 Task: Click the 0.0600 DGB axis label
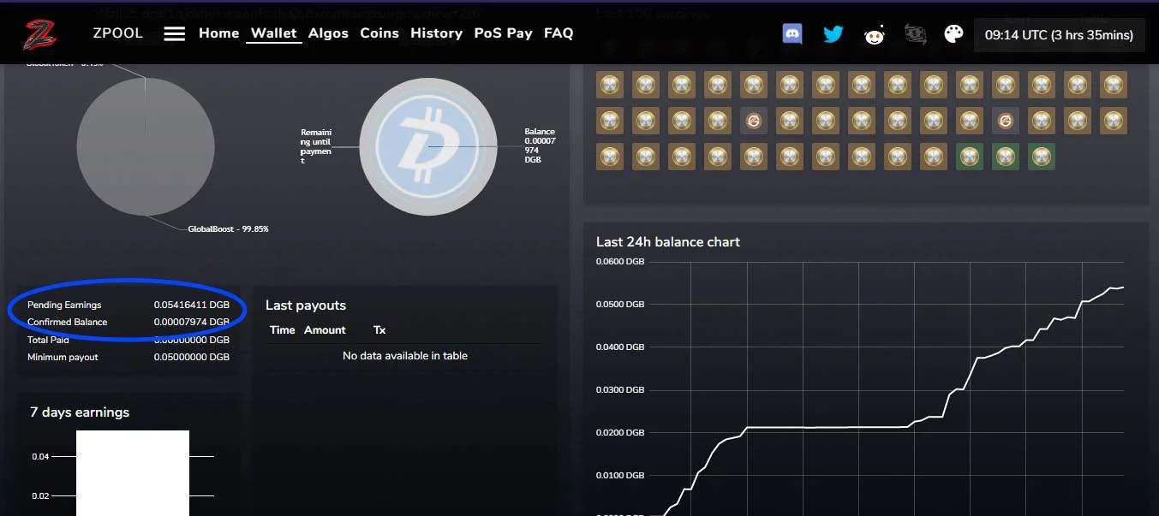pos(620,262)
